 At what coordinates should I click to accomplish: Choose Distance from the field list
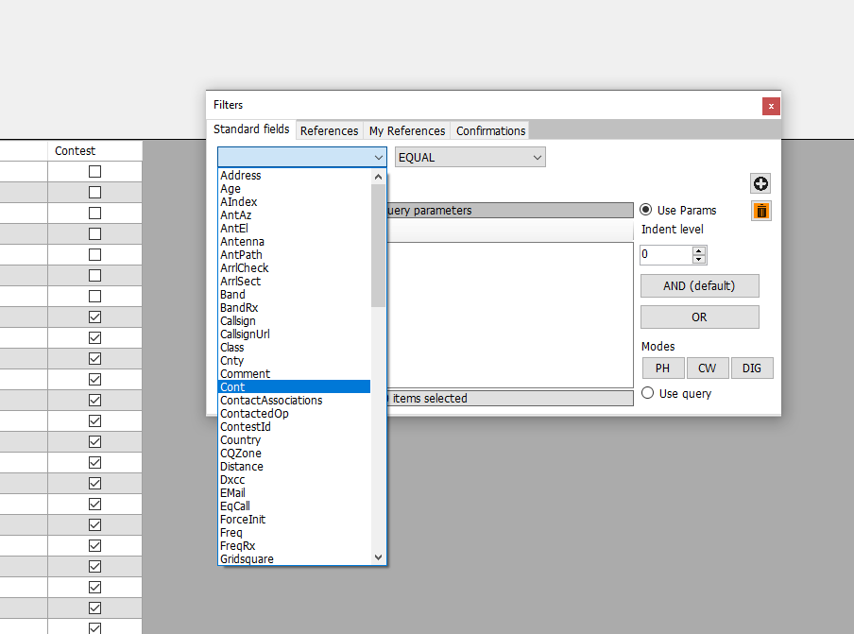(294, 466)
